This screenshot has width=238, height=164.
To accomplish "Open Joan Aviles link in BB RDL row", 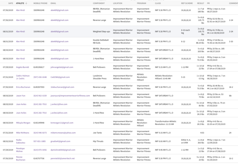I will click(21, 104).
